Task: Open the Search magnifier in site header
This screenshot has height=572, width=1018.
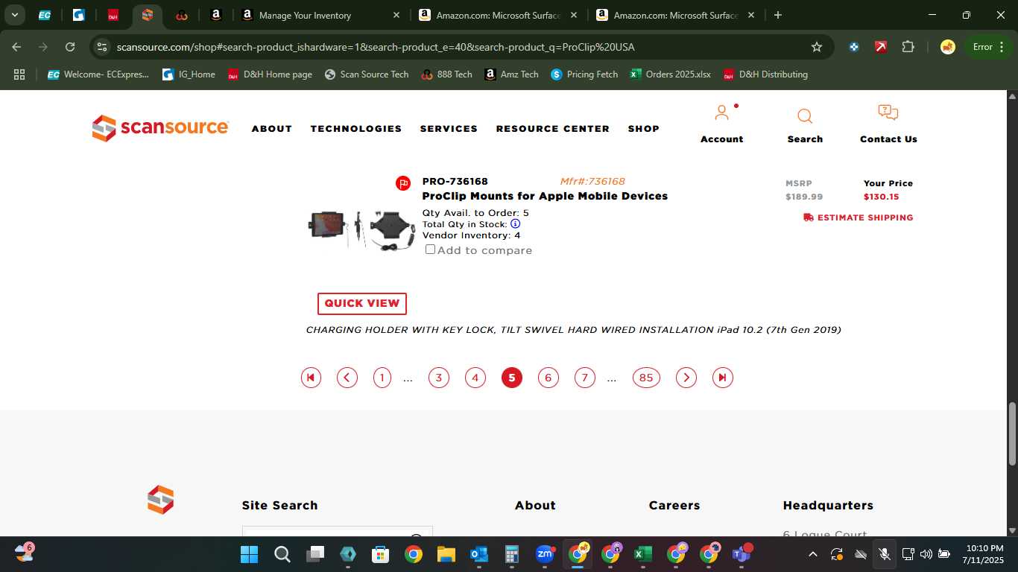Action: click(x=805, y=115)
